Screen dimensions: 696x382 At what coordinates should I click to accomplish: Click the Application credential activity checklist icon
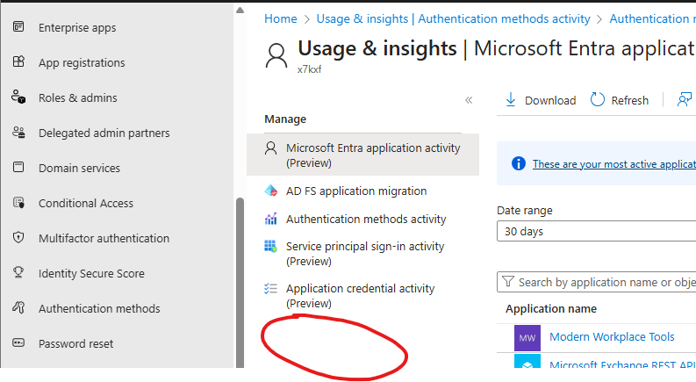[271, 289]
